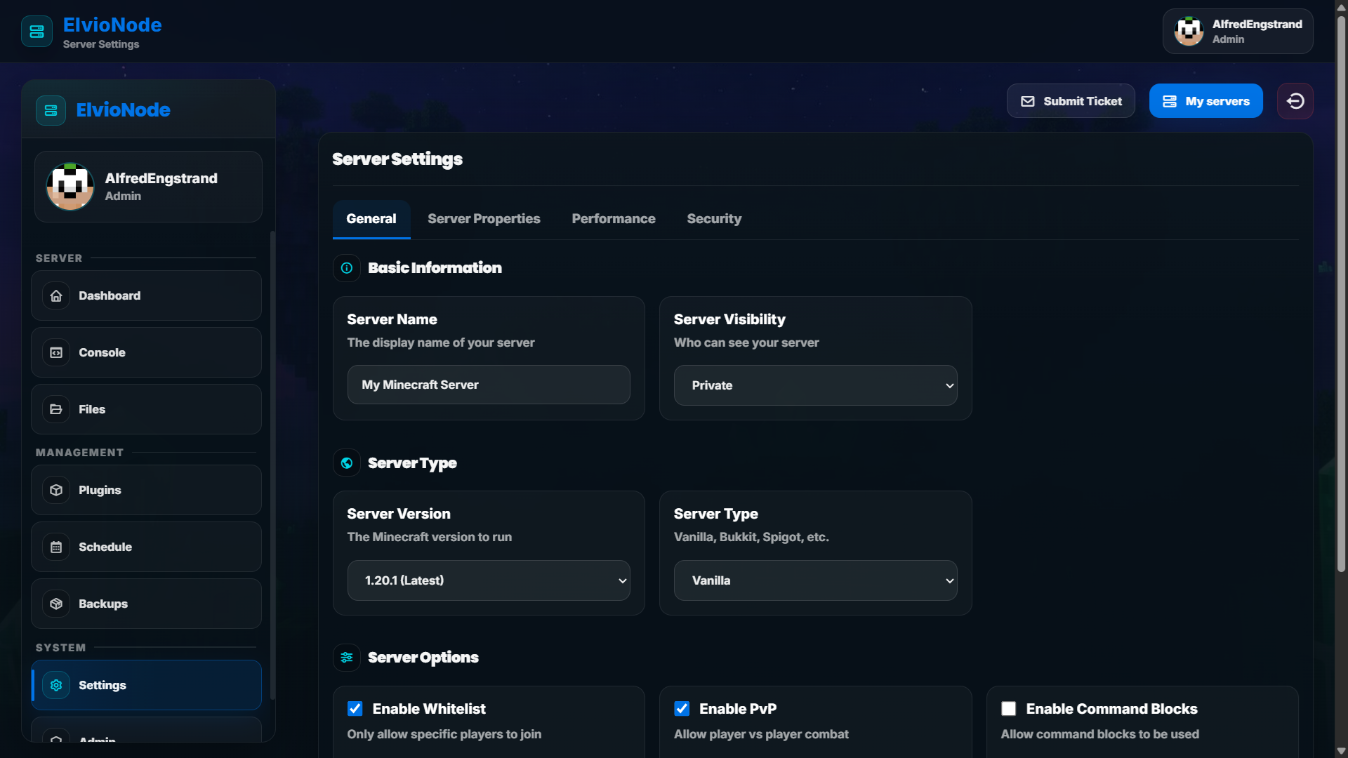Click the 'Enable PvP' label text
The image size is (1348, 758).
coord(738,709)
